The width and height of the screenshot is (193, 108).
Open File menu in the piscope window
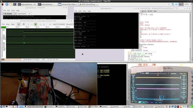point(3,24)
